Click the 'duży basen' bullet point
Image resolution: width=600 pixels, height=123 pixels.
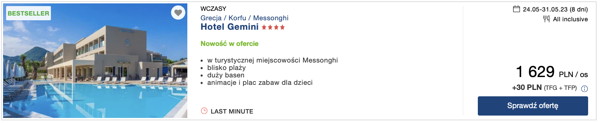pos(226,75)
